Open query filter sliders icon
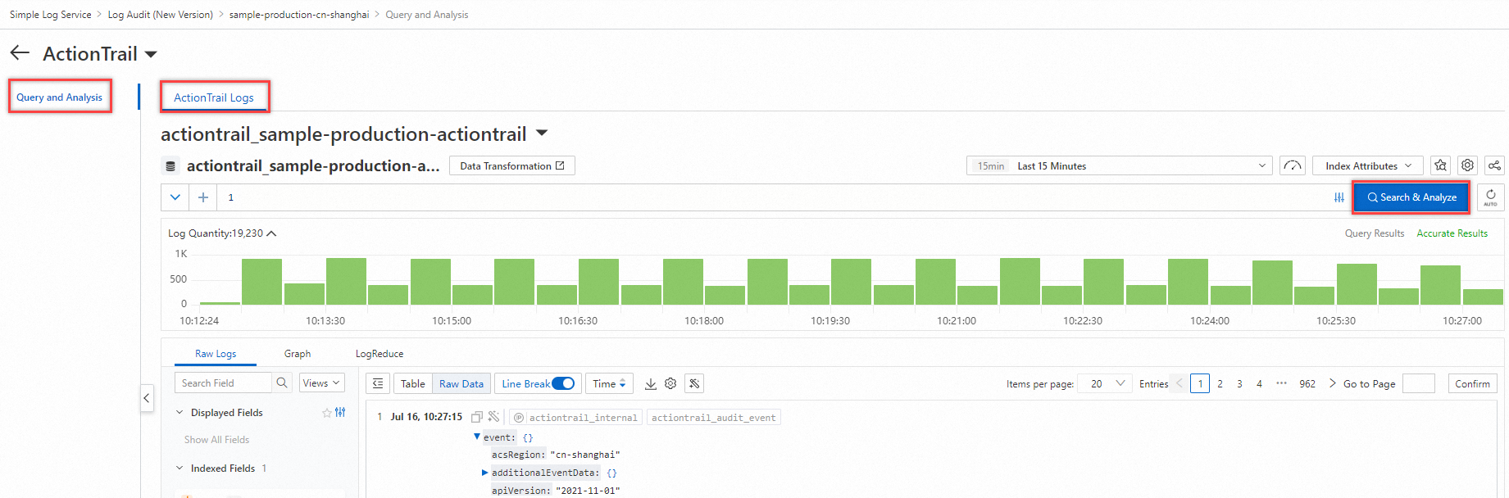1509x498 pixels. pos(1339,197)
